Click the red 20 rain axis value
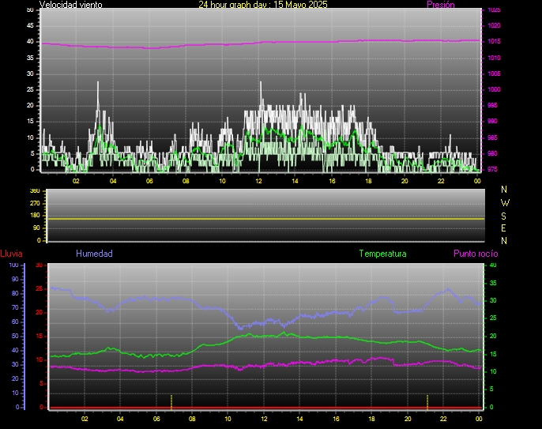The image size is (542, 429). click(x=39, y=313)
